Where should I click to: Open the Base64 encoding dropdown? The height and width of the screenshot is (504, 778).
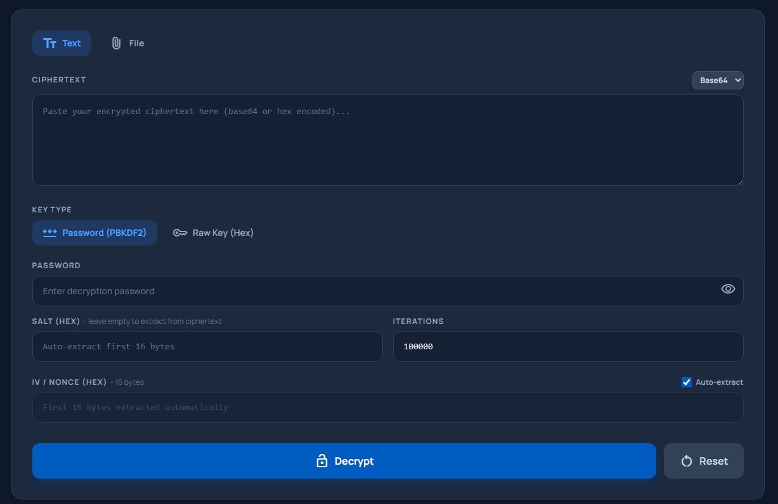point(718,81)
